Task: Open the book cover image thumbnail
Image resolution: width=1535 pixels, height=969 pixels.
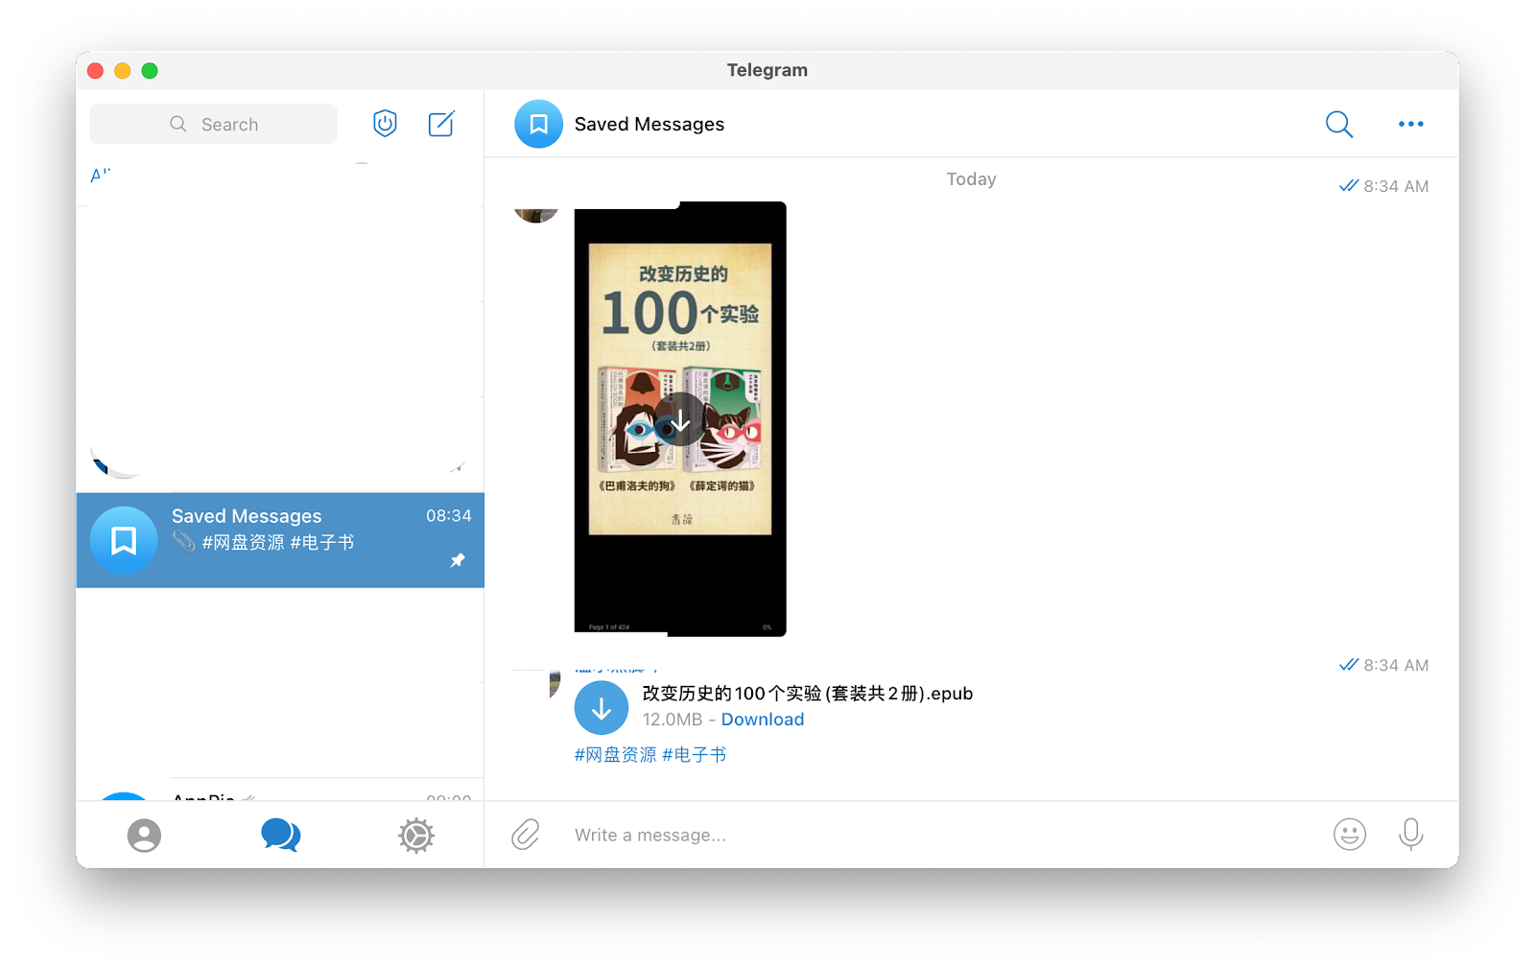Action: pos(680,419)
